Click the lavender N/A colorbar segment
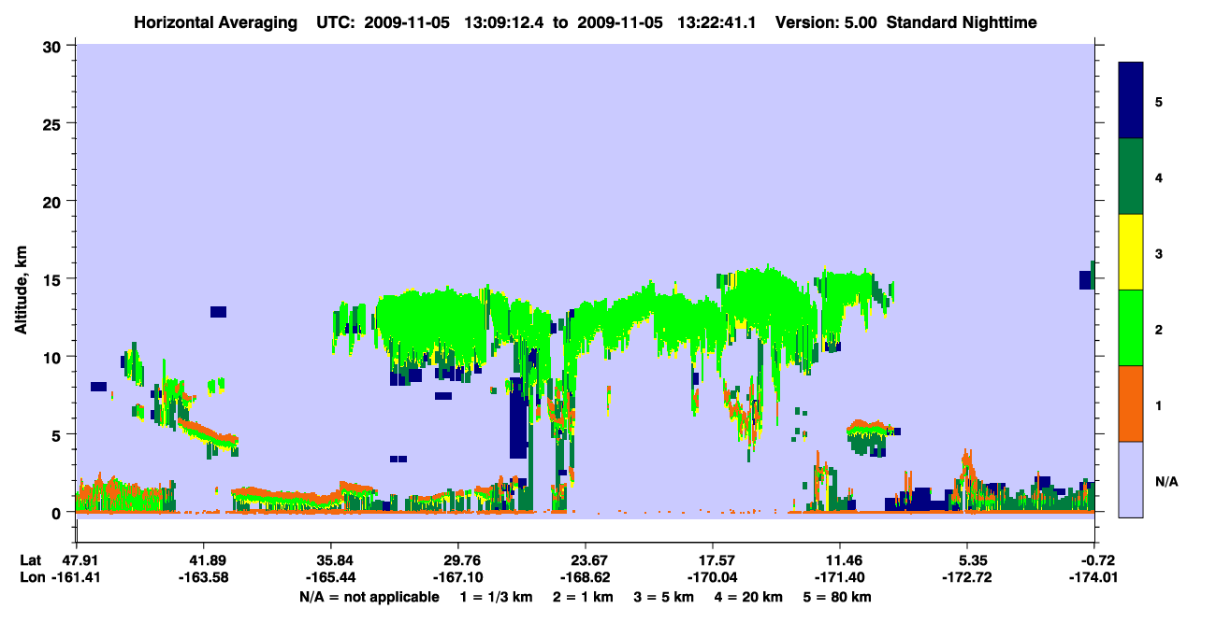The image size is (1216, 623). pyautogui.click(x=1131, y=479)
